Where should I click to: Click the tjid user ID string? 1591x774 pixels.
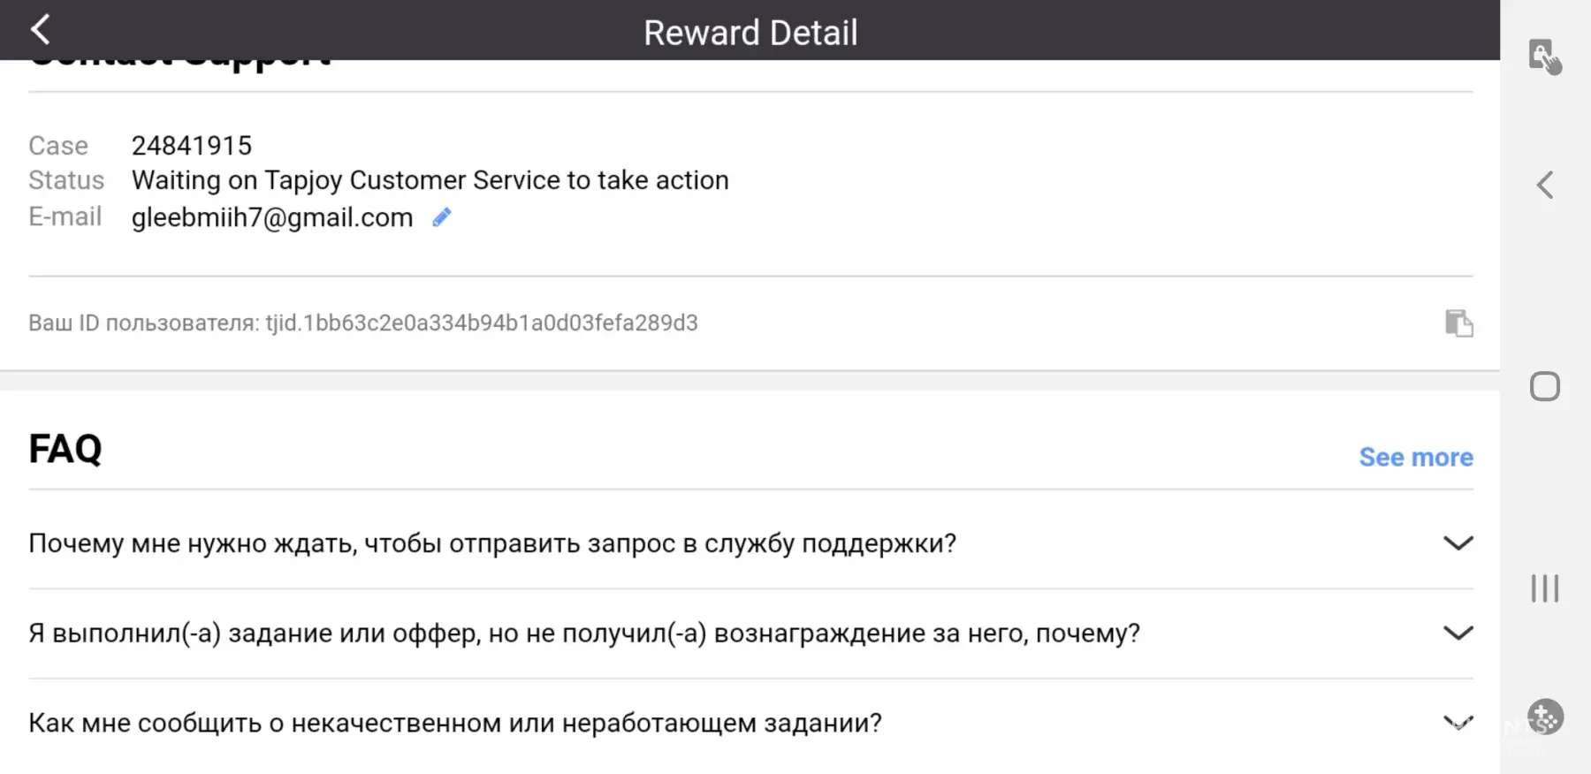point(482,323)
